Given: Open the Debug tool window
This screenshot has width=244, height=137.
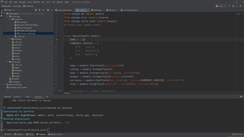Looking at the screenshot, I should [x=30, y=134].
